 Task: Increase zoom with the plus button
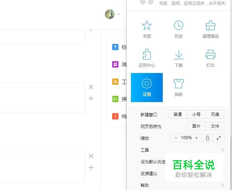click(x=196, y=138)
